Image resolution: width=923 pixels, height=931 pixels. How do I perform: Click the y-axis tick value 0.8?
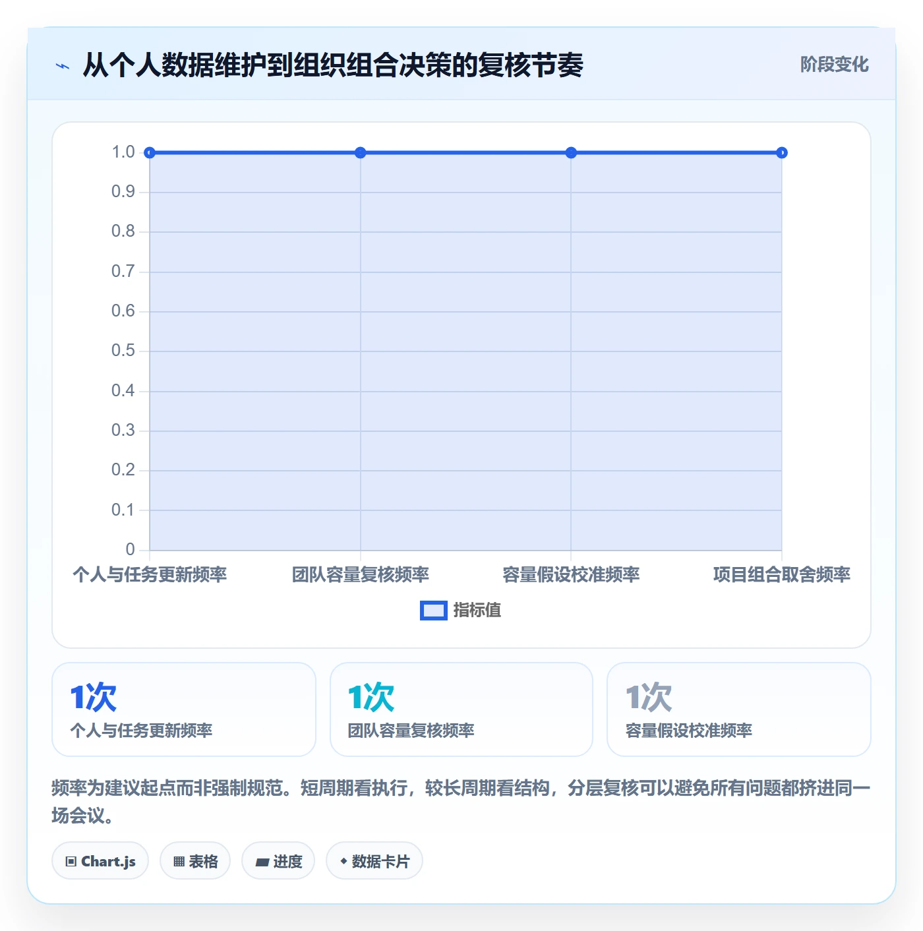pyautogui.click(x=123, y=231)
